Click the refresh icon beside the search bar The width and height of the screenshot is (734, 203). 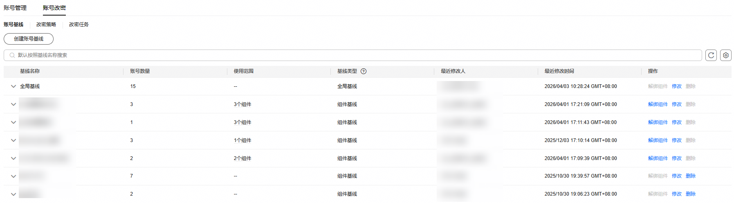[711, 55]
